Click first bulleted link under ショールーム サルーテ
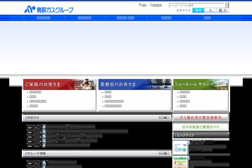This screenshot has height=168, width=252. (184, 92)
